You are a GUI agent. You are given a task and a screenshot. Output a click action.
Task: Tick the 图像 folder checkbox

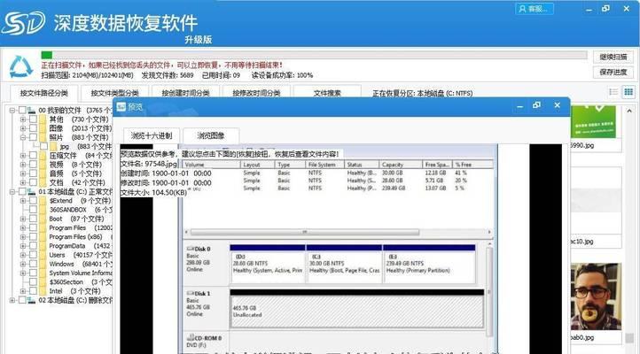pos(33,128)
